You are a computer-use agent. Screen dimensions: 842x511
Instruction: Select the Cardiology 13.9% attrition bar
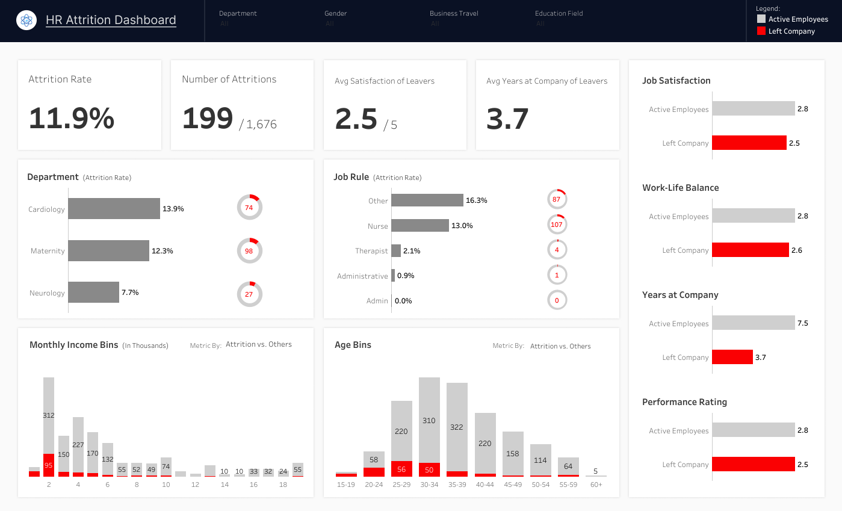[x=114, y=208]
